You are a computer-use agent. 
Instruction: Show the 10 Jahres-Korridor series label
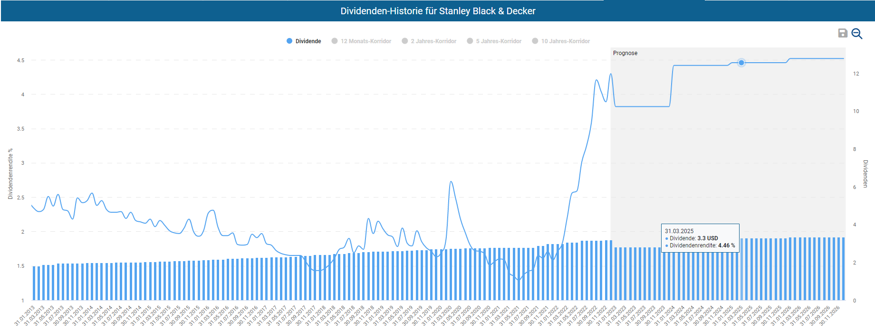[566, 41]
